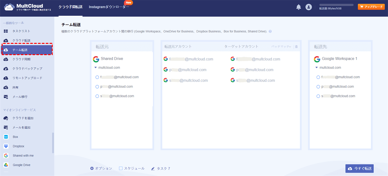Click the メールを追加 icon

coord(6,128)
